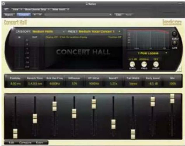Select the Diffusion value field
The width and height of the screenshot is (185, 146).
coord(74,84)
